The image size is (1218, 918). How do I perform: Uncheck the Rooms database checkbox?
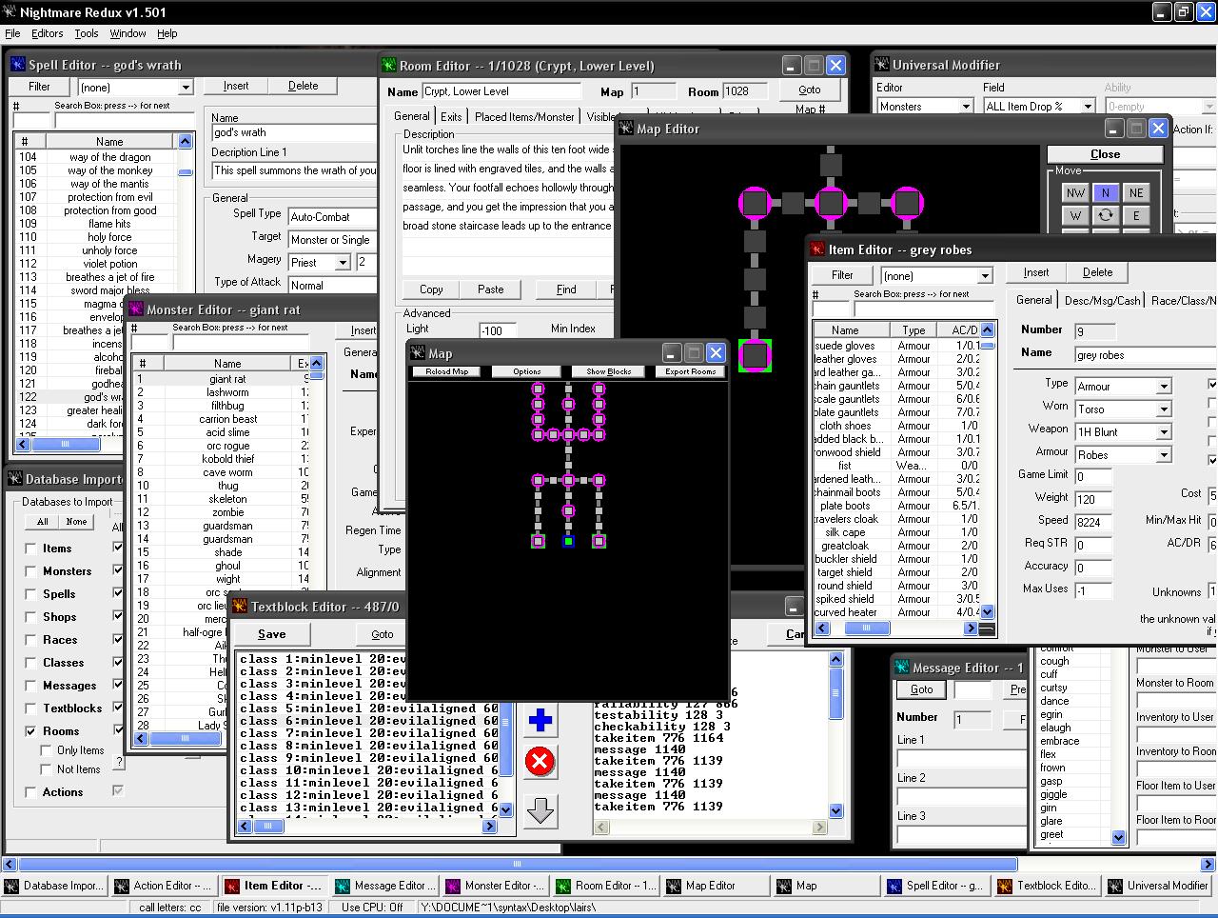pyautogui.click(x=31, y=731)
